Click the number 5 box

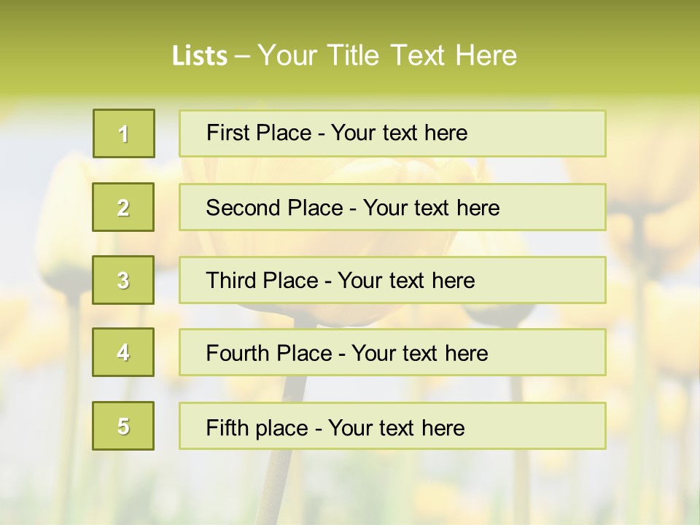[123, 426]
